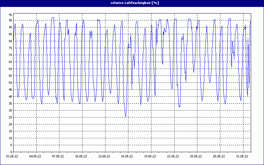Click the chart title "relative Luftfeuchtigkeit [%]"
The image size is (264, 165).
[x=132, y=3]
